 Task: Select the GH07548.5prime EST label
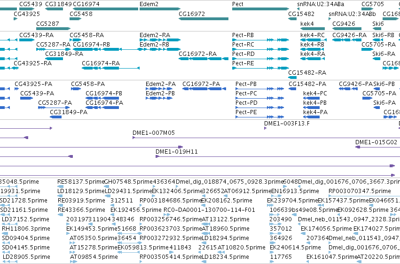(128, 182)
